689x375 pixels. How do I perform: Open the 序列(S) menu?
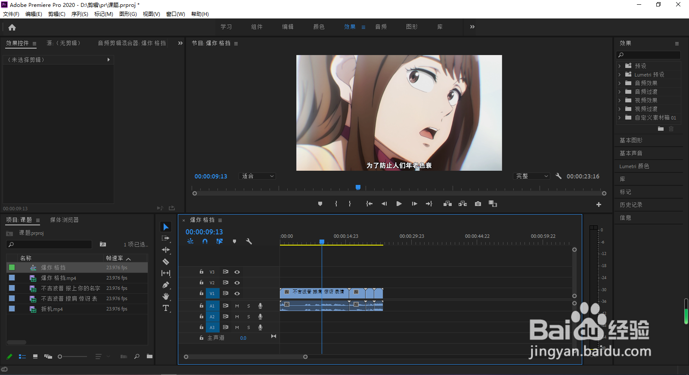tap(80, 14)
